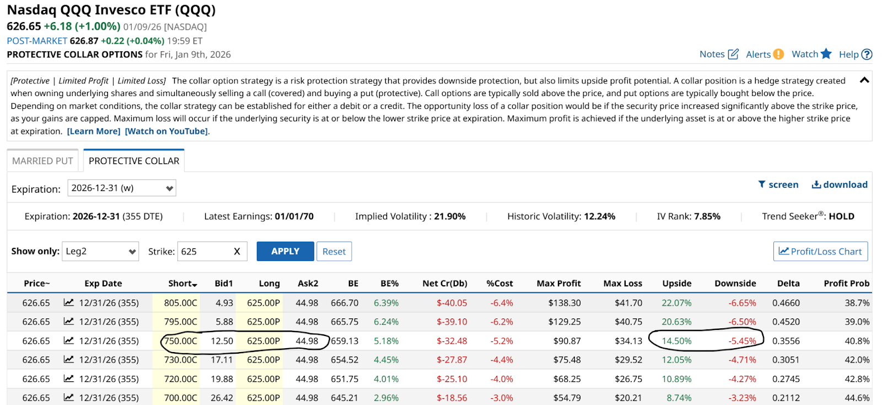Sort table by the Short column header
Image resolution: width=882 pixels, height=405 pixels.
point(182,284)
